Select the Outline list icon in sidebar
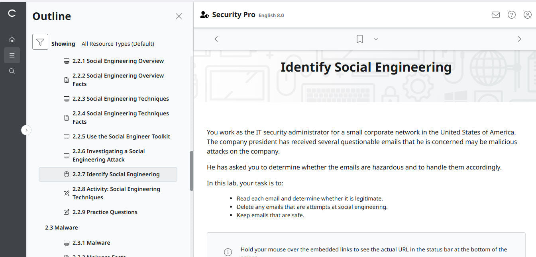The width and height of the screenshot is (536, 257). coord(12,55)
